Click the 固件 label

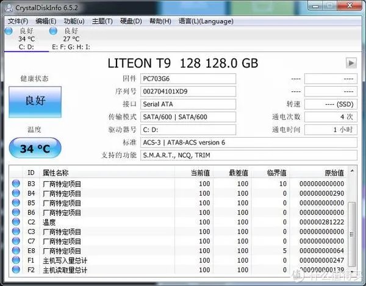pyautogui.click(x=129, y=79)
